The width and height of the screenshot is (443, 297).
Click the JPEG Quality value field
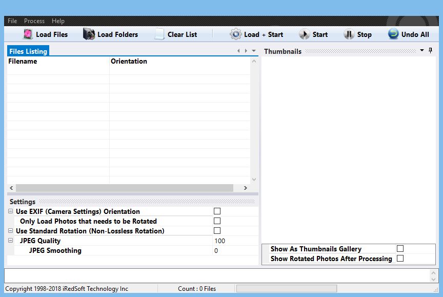coord(235,241)
